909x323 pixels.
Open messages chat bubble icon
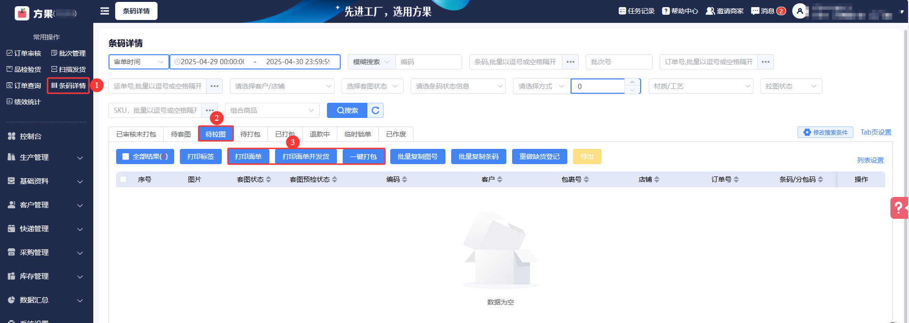(755, 11)
